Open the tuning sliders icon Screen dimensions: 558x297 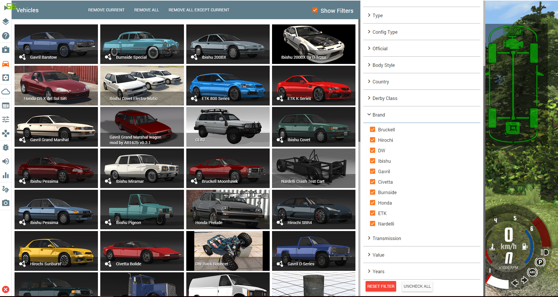(6, 119)
